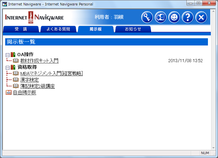
Task: Click the scrollbar down arrow
Action: tap(213, 148)
